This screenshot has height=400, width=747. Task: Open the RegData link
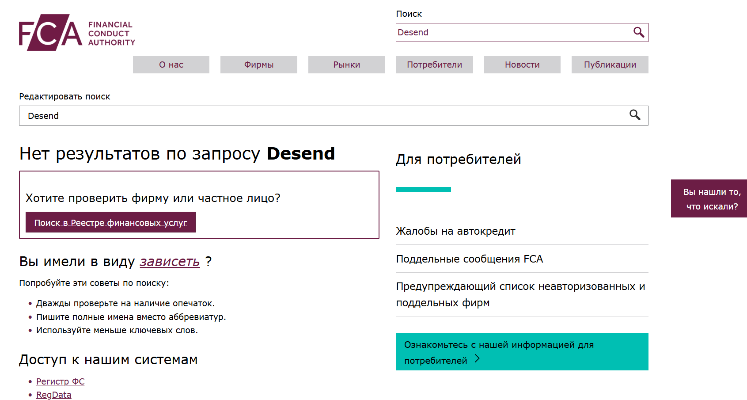(x=53, y=395)
